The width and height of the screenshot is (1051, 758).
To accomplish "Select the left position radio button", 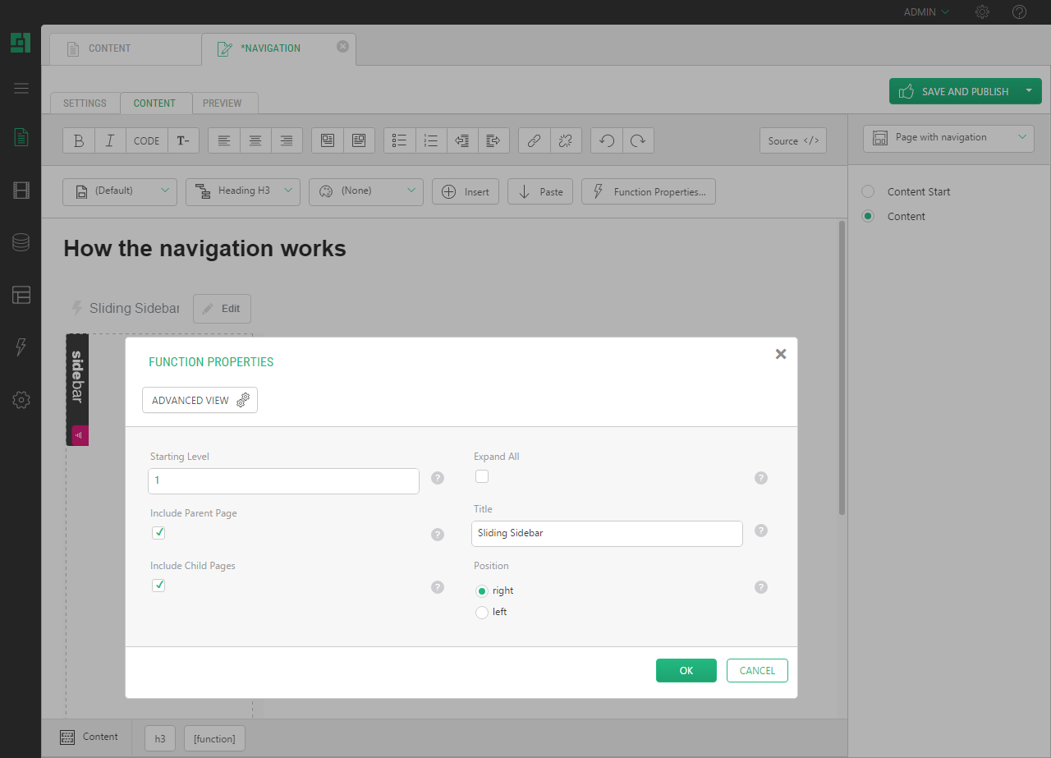I will point(482,612).
